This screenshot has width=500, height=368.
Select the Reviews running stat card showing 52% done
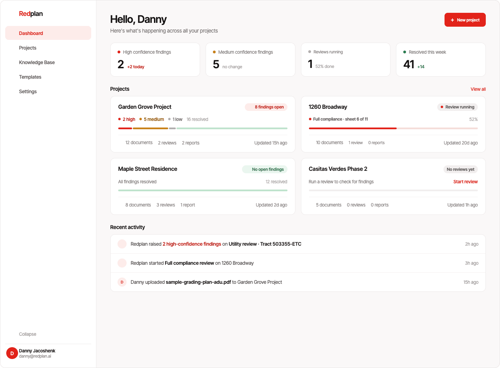[x=346, y=60]
